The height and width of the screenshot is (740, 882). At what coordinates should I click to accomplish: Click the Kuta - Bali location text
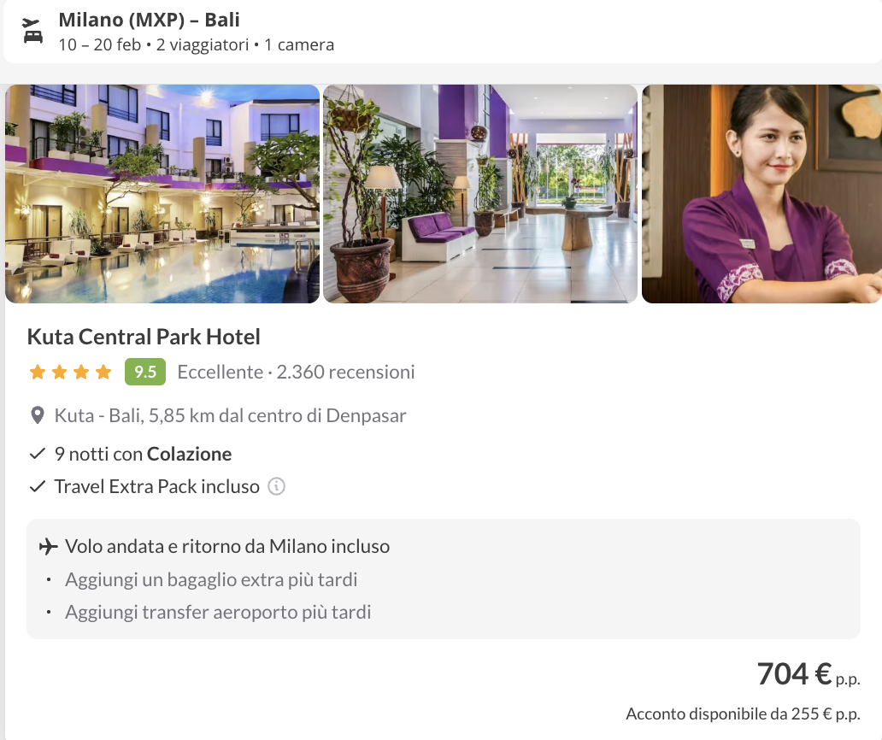(x=230, y=415)
